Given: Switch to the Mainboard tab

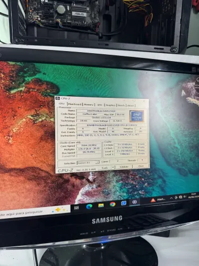Looking at the screenshot, I should point(75,104).
